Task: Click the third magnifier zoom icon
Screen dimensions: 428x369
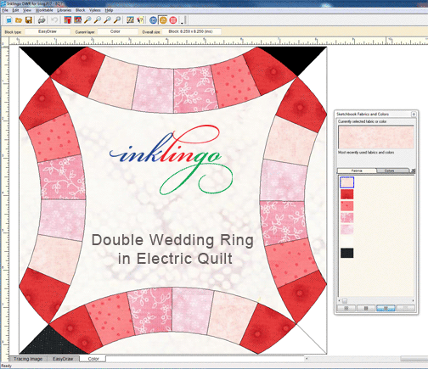Action: 107,20
